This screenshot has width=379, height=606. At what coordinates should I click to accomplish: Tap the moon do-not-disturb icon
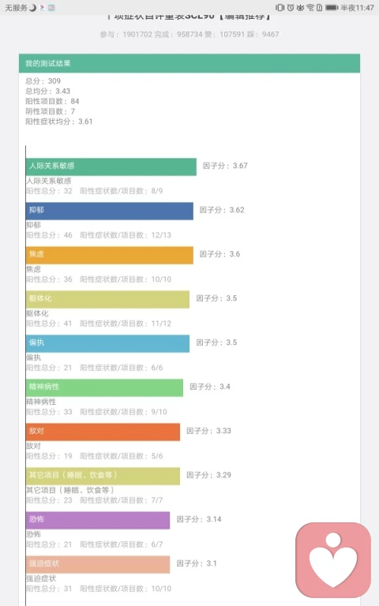pyautogui.click(x=32, y=7)
